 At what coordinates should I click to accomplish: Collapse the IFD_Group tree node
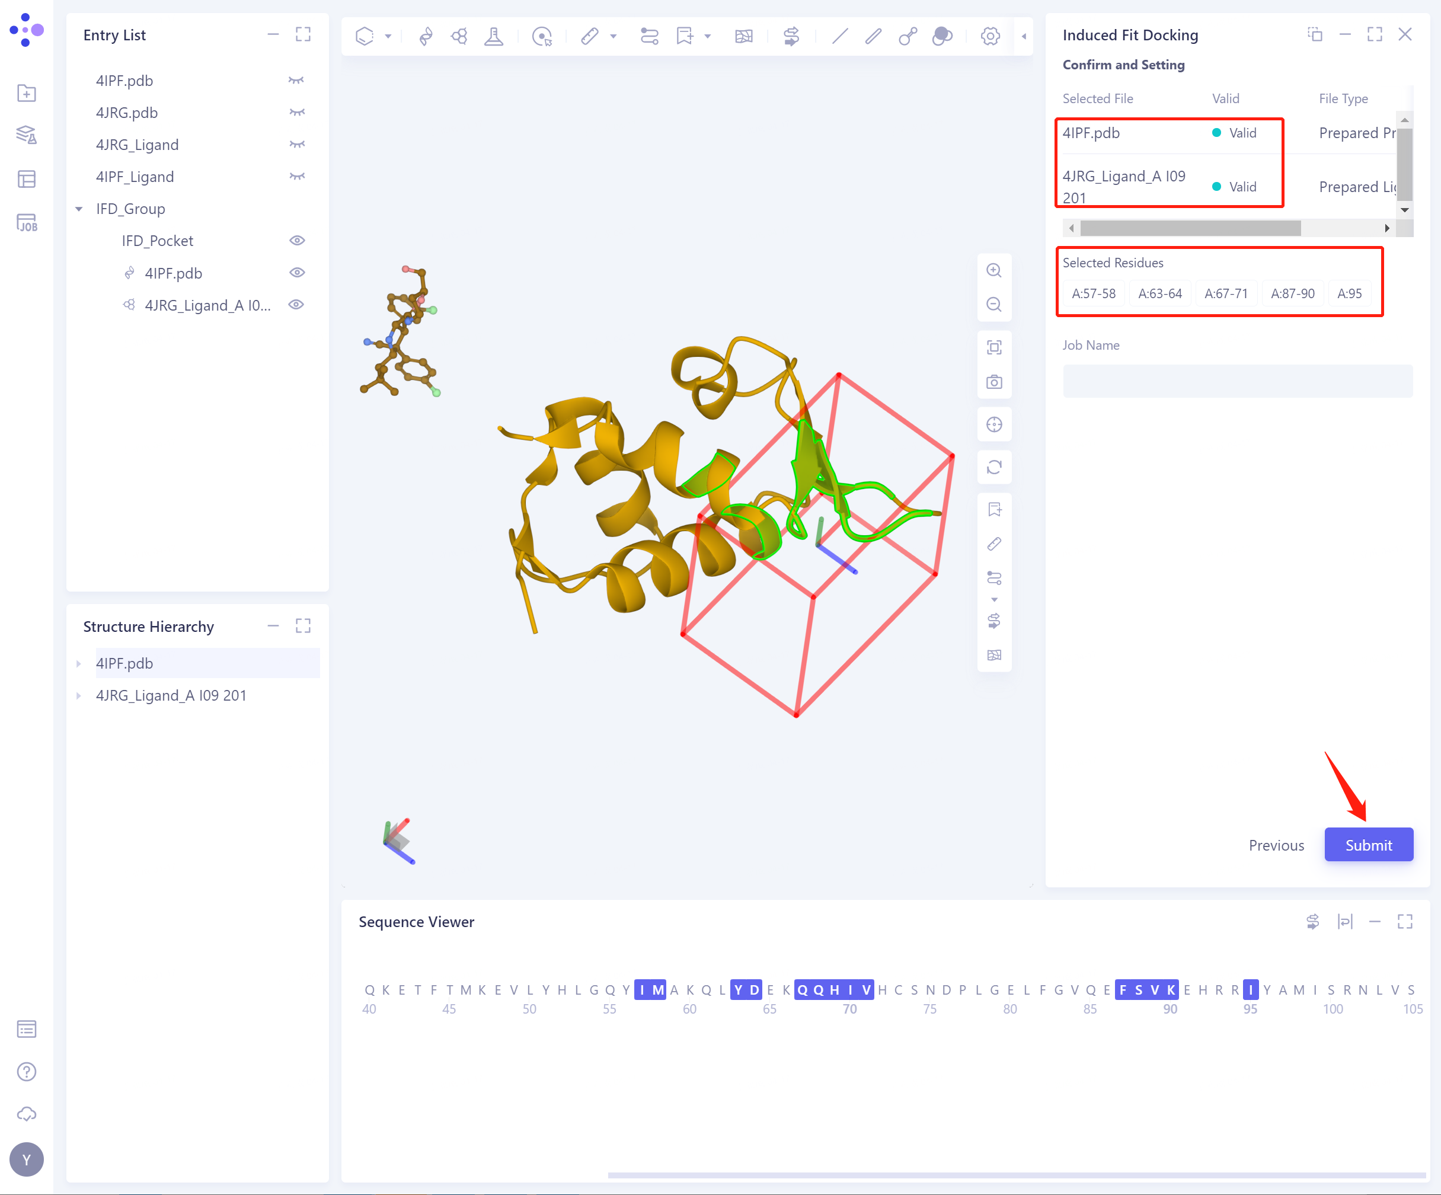78,209
